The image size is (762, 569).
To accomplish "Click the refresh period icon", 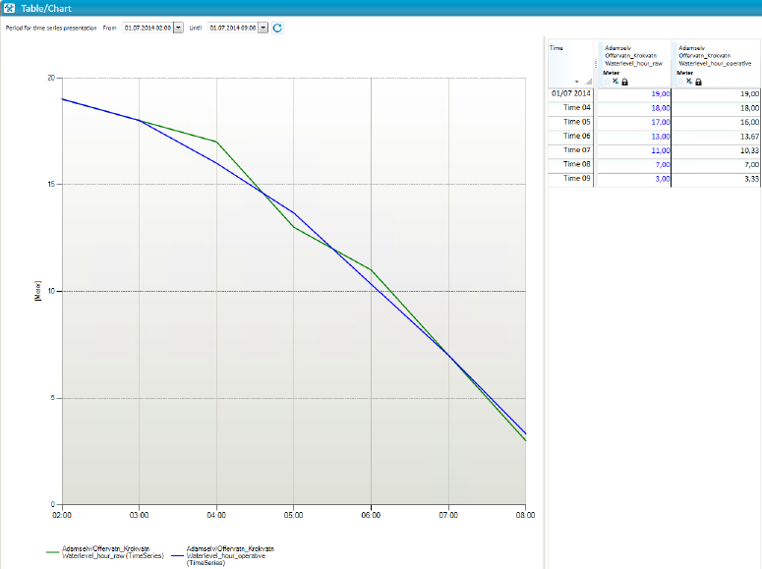I will (x=277, y=28).
